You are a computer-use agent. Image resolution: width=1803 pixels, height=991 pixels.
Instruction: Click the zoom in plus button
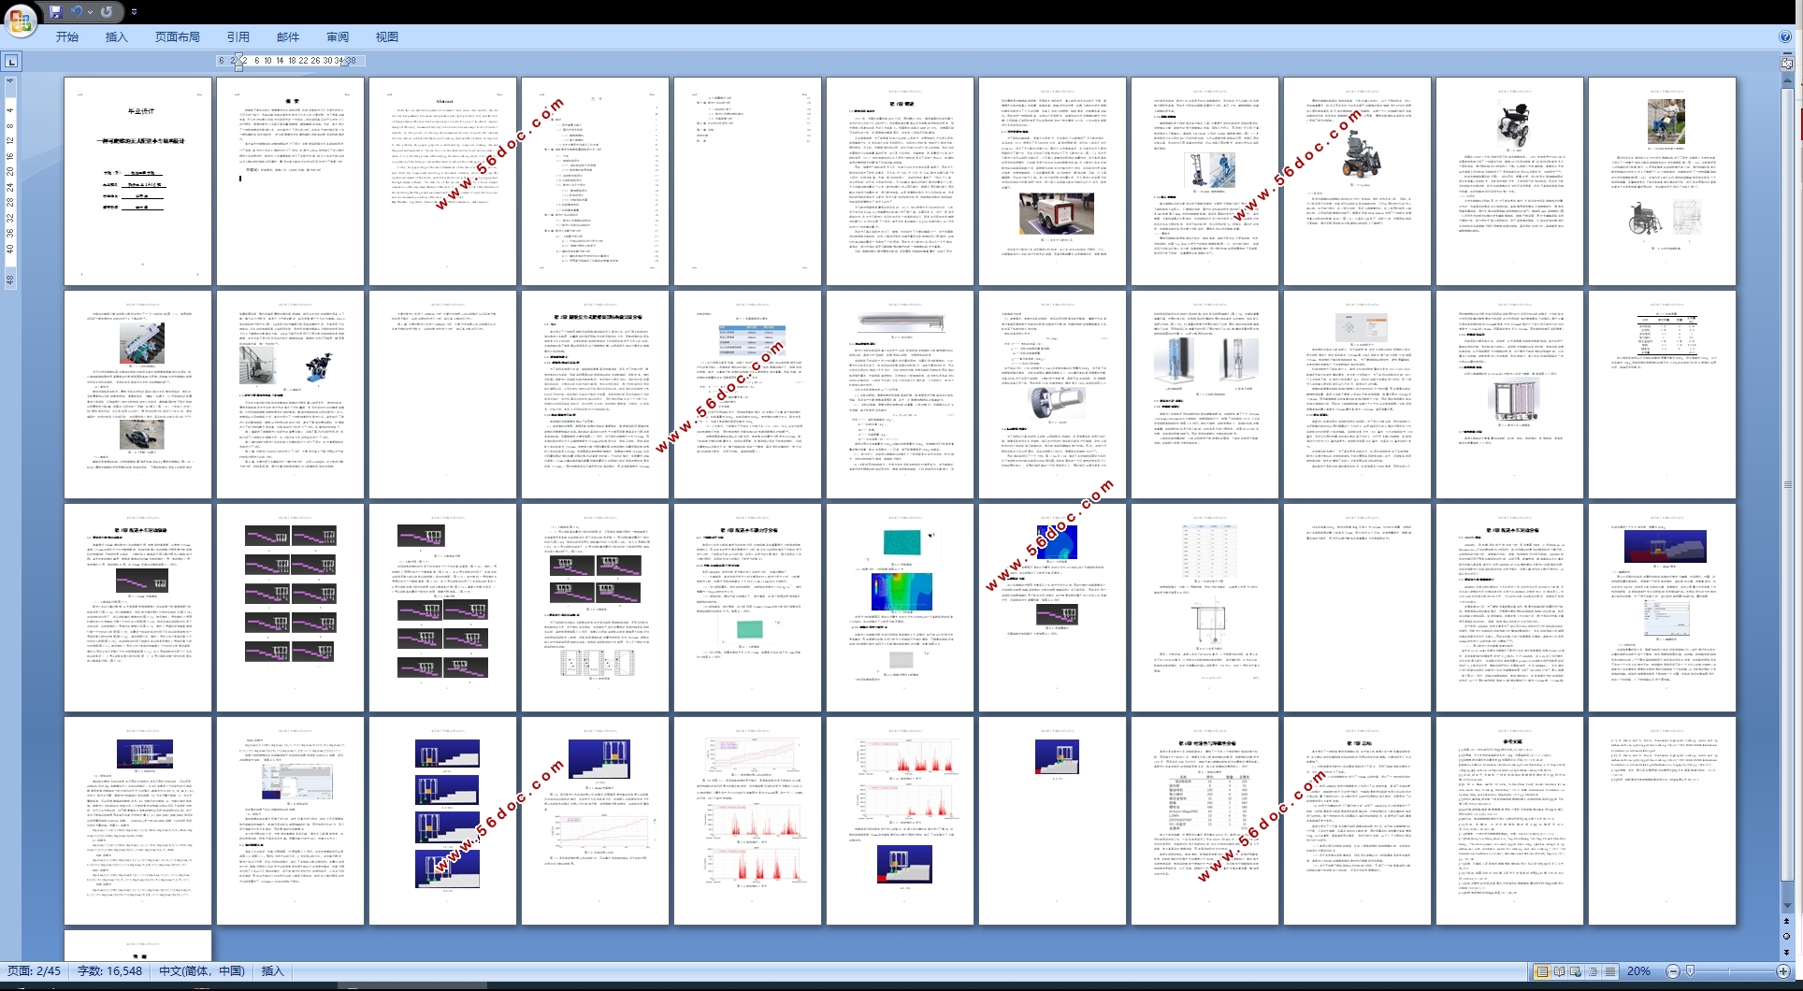[1783, 971]
